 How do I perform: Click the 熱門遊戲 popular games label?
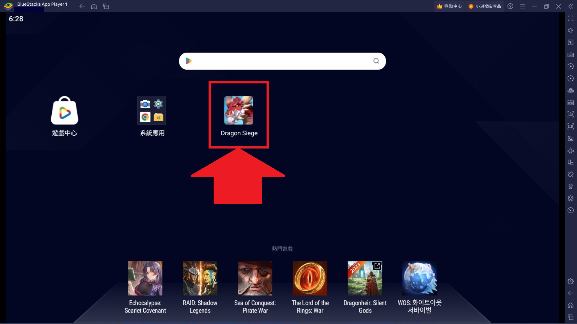[x=282, y=249]
